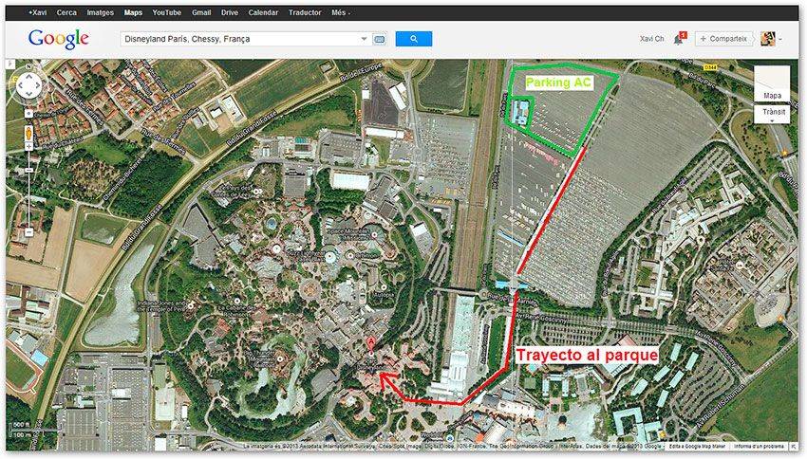
Task: Toggle the Trànsit layer button
Action: tap(774, 112)
